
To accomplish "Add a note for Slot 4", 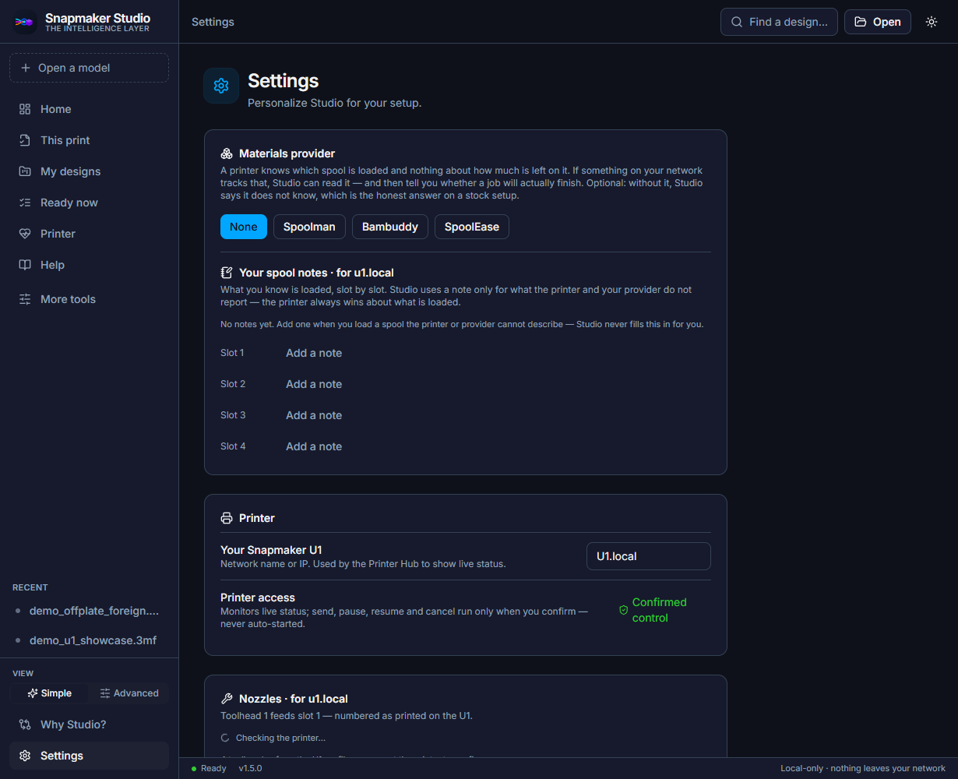I will (314, 446).
